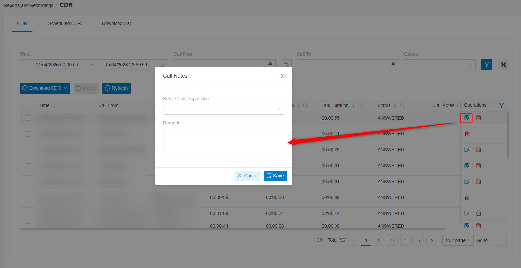Click the refresh icon next to Total: 96
Viewport: 521px width, 268px height.
tap(320, 240)
